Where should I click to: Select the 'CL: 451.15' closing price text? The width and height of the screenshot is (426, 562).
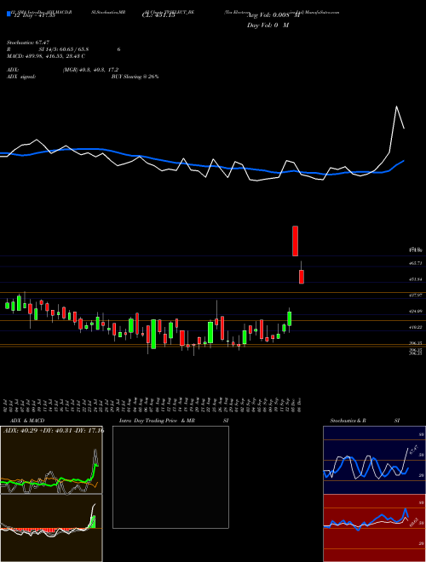pyautogui.click(x=158, y=15)
